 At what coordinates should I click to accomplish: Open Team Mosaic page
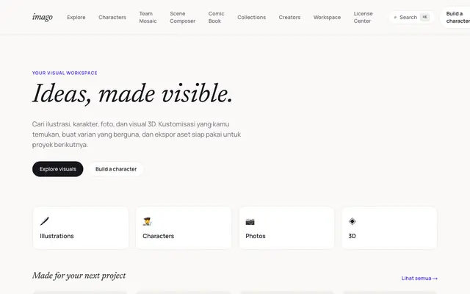pos(148,18)
